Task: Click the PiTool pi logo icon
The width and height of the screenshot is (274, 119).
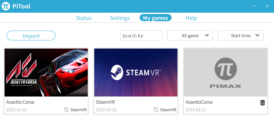Action: click(x=6, y=6)
